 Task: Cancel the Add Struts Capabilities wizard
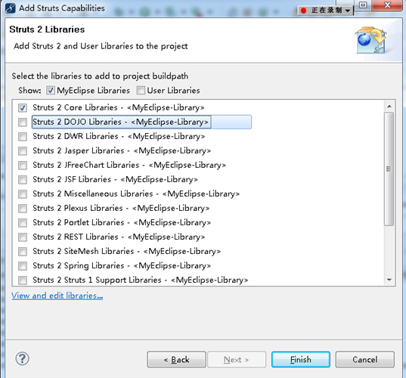pos(365,359)
